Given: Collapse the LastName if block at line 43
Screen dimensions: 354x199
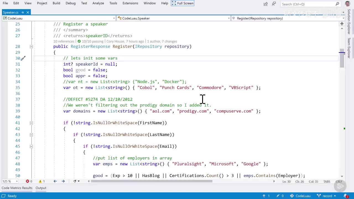Looking at the screenshot, I should (x=31, y=135).
